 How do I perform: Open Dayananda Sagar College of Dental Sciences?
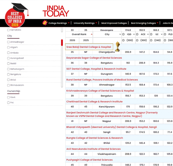(94, 58)
